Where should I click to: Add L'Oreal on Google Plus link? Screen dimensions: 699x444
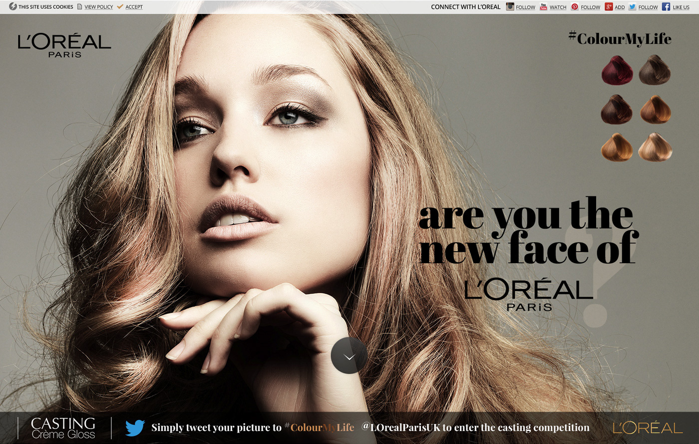(x=620, y=7)
